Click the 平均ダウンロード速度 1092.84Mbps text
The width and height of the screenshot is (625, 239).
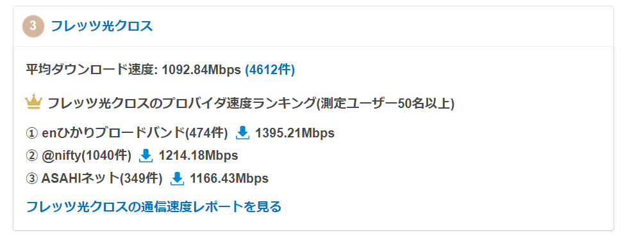pos(133,70)
